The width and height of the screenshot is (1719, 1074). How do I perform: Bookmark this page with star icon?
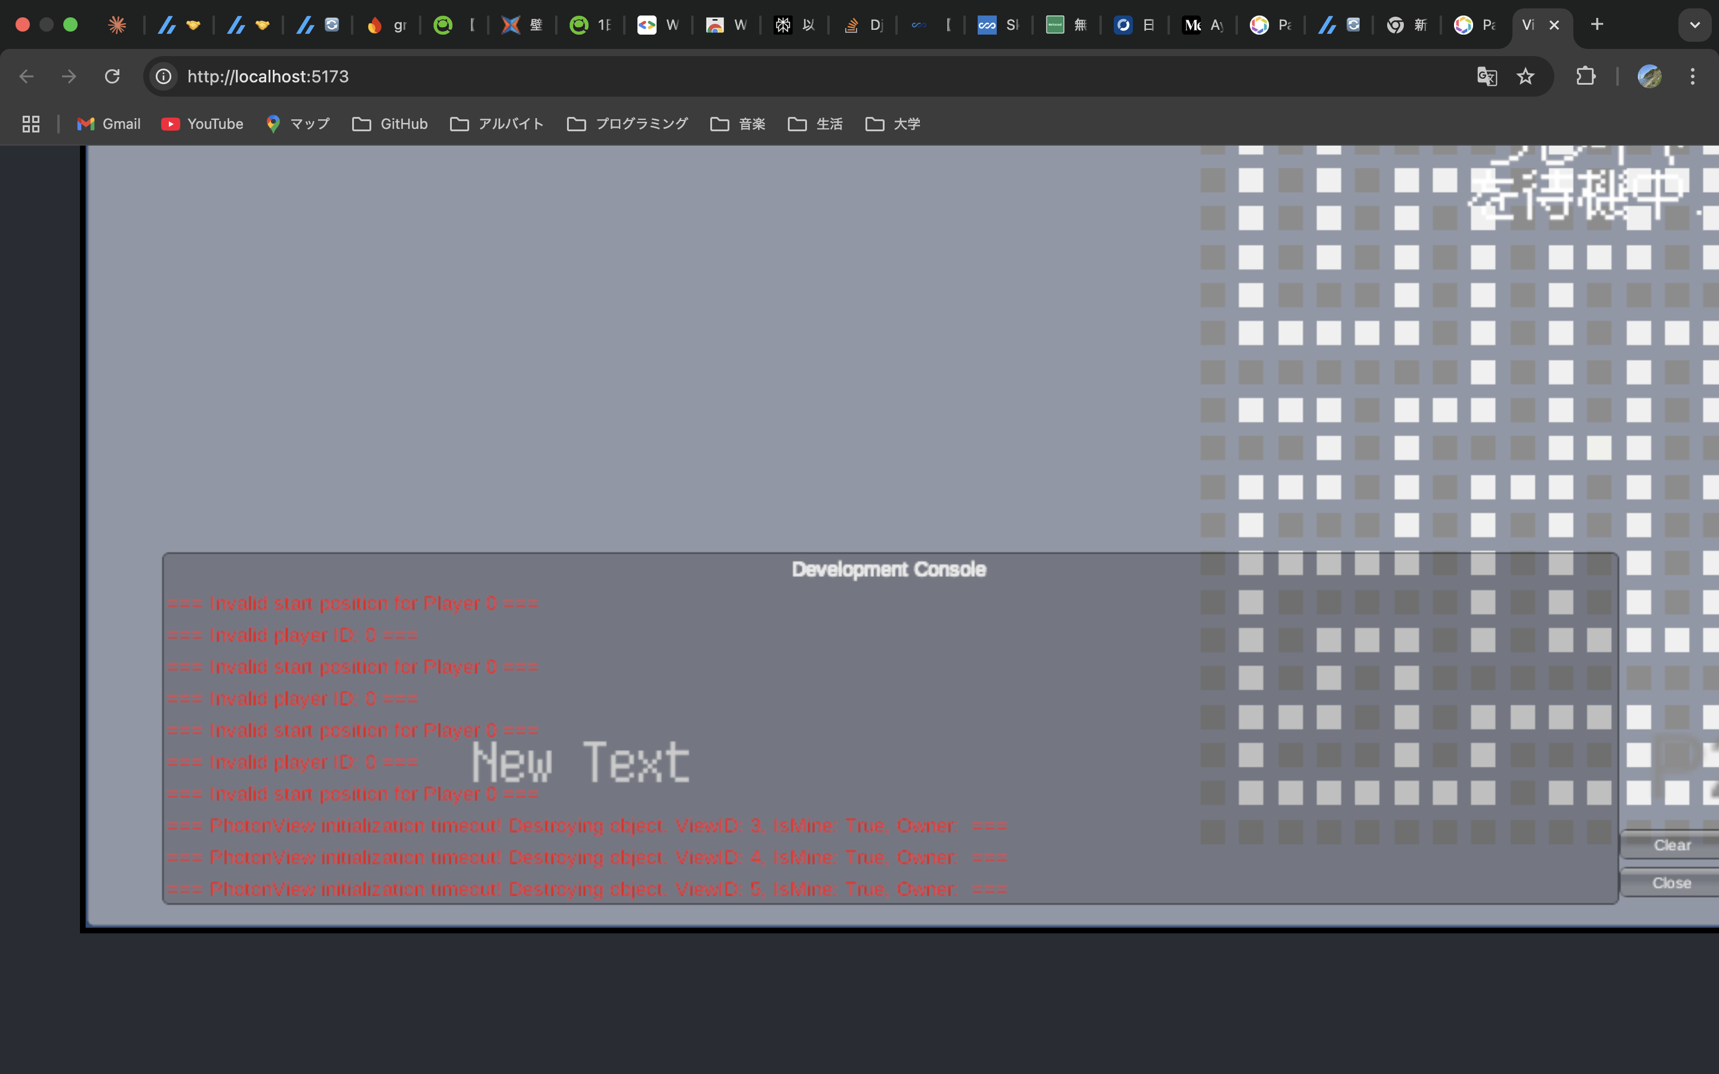click(x=1525, y=76)
